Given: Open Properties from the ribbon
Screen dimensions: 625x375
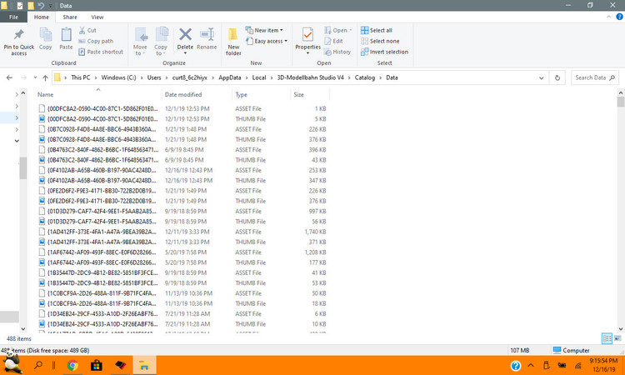Looking at the screenshot, I should (x=307, y=39).
